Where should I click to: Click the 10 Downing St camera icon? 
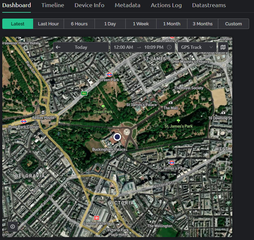[223, 113]
